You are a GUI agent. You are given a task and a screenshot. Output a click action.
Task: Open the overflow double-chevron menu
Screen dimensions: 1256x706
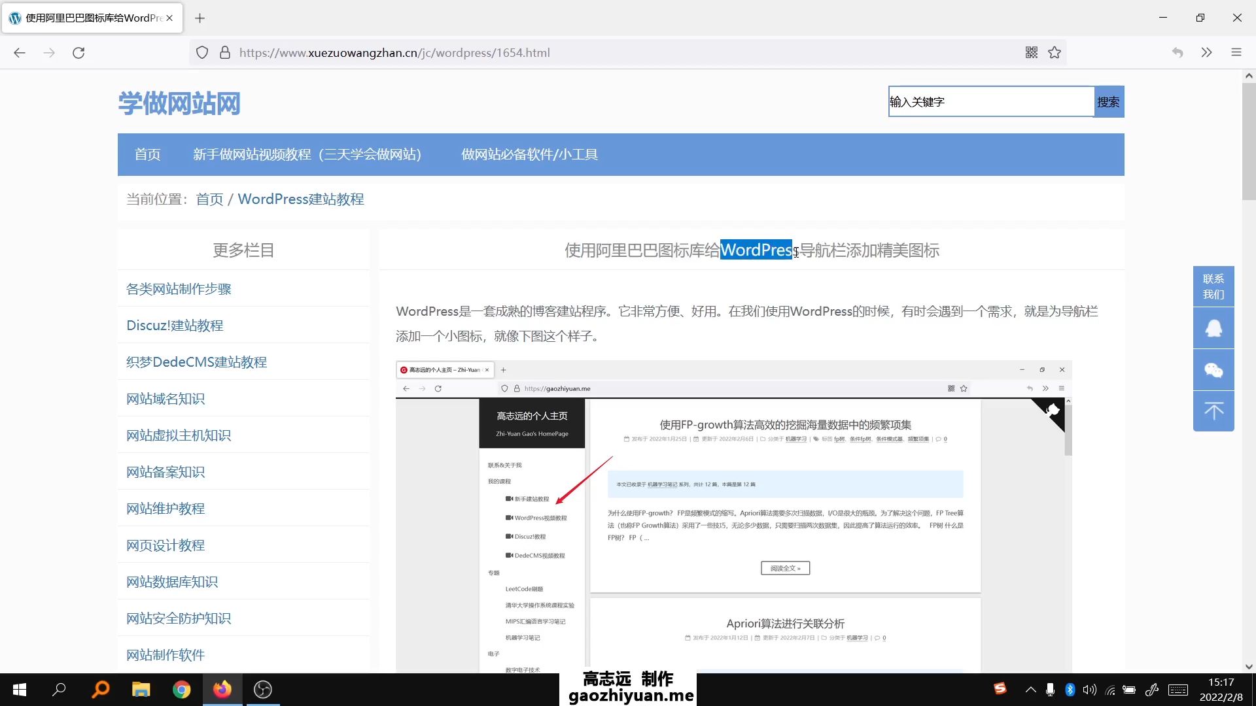tap(1207, 53)
